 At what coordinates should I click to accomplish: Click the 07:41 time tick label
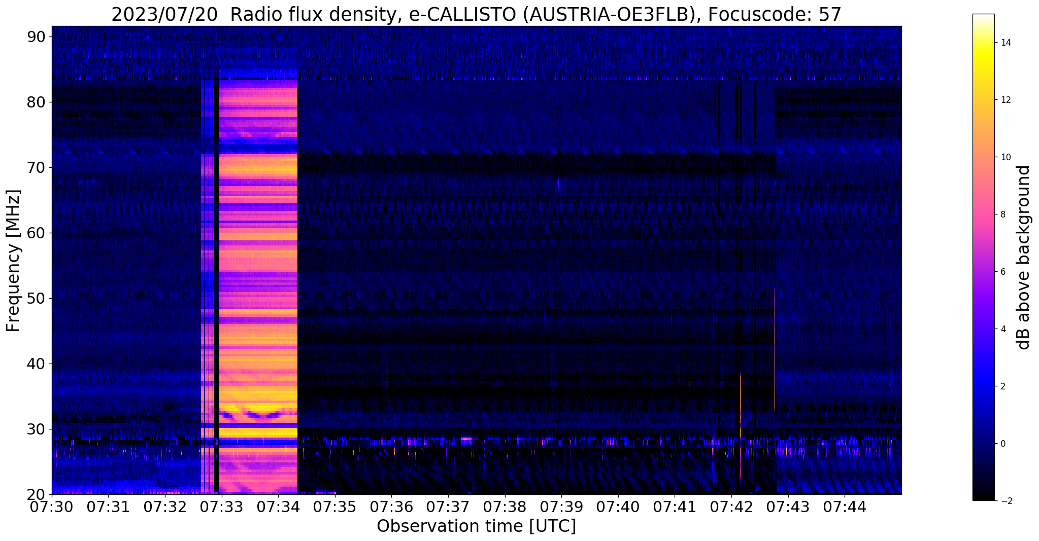click(x=675, y=507)
